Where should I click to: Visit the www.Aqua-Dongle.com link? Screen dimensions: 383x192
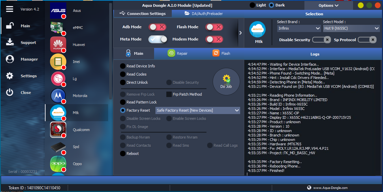330,188
